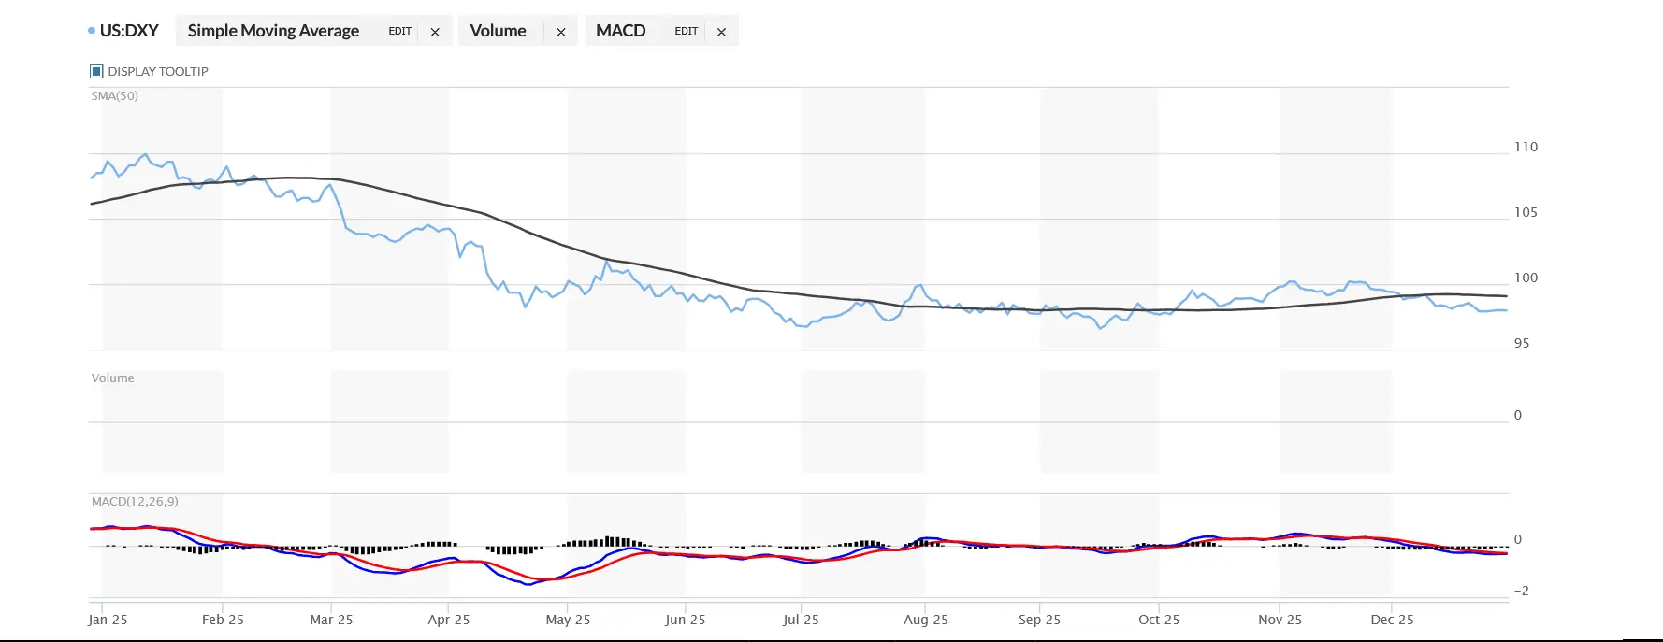Image resolution: width=1663 pixels, height=642 pixels.
Task: Edit Simple Moving Average settings
Action: pos(399,31)
